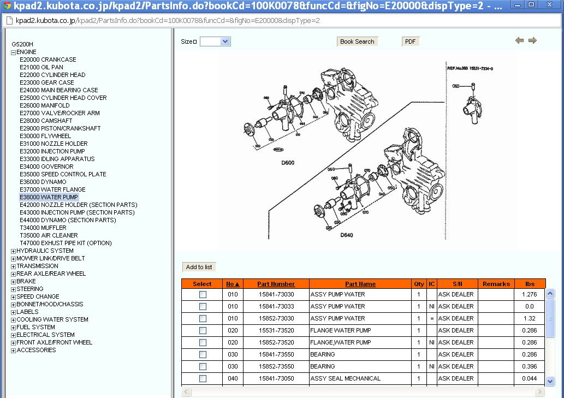Expand the MOWER LINK/DRIVE BELT node
564x398 pixels.
click(13, 259)
